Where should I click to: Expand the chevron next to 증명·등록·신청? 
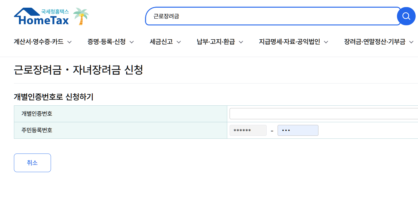pos(132,42)
